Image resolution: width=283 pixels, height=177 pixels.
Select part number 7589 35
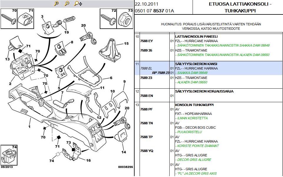tap(146, 50)
